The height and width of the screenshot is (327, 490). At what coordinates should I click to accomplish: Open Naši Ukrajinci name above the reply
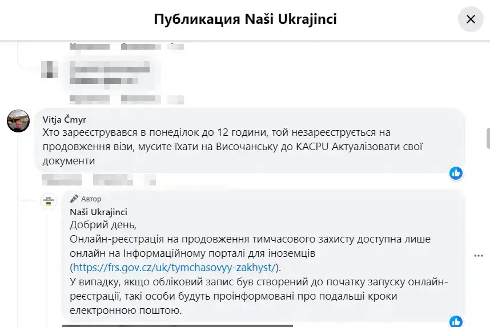[x=98, y=212]
